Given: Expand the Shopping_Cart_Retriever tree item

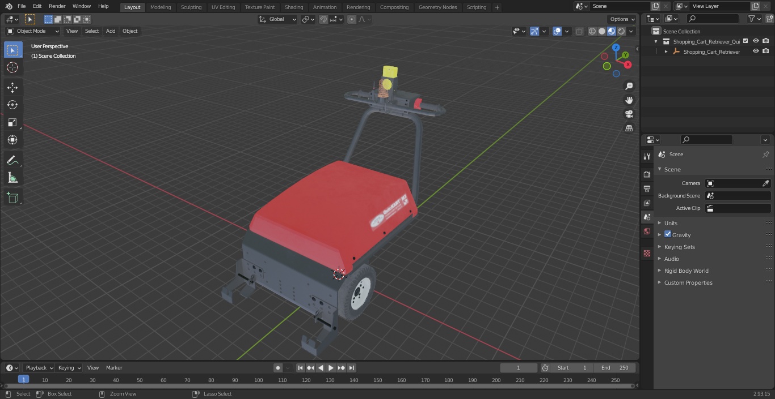Looking at the screenshot, I should pyautogui.click(x=666, y=52).
